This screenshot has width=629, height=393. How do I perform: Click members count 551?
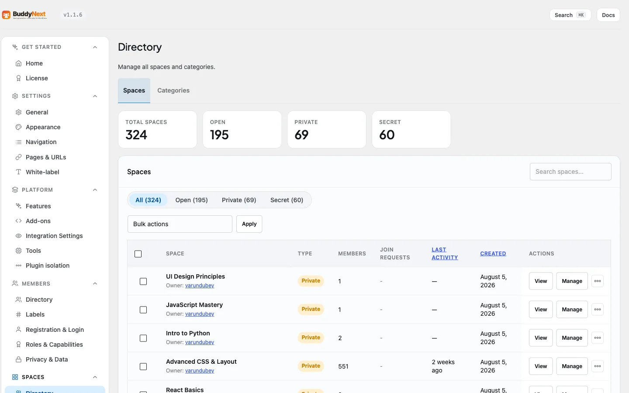click(343, 366)
